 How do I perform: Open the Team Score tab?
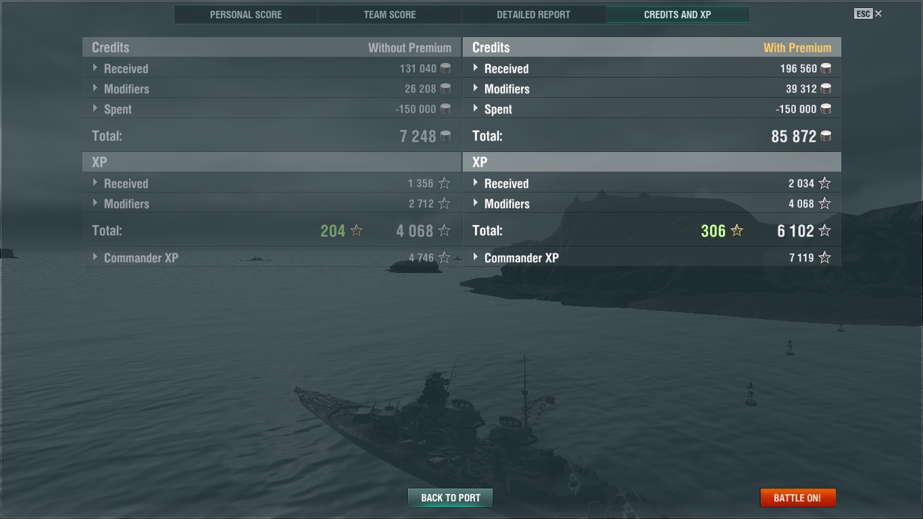(x=390, y=14)
